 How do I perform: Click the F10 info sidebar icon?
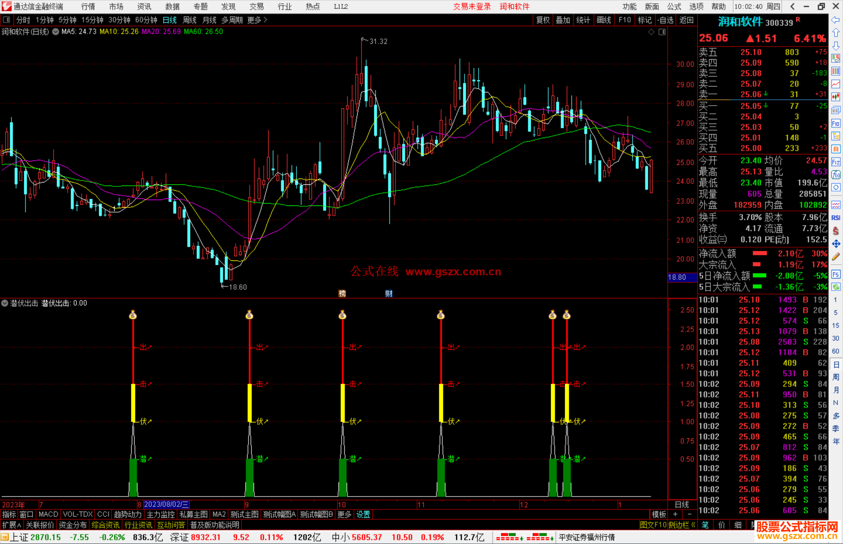[836, 124]
